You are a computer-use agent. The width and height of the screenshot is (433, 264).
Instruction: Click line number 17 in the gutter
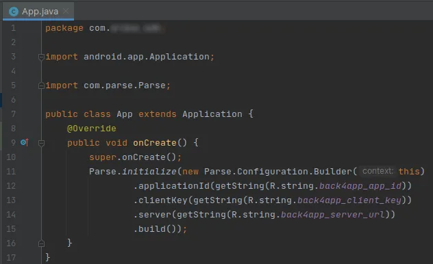11,257
